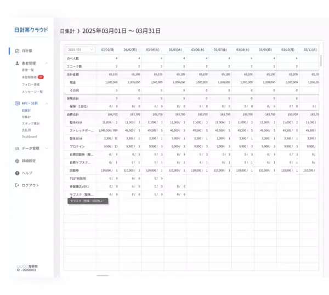Click the 詳細設定 gear icon
The image size is (329, 295).
tap(17, 161)
